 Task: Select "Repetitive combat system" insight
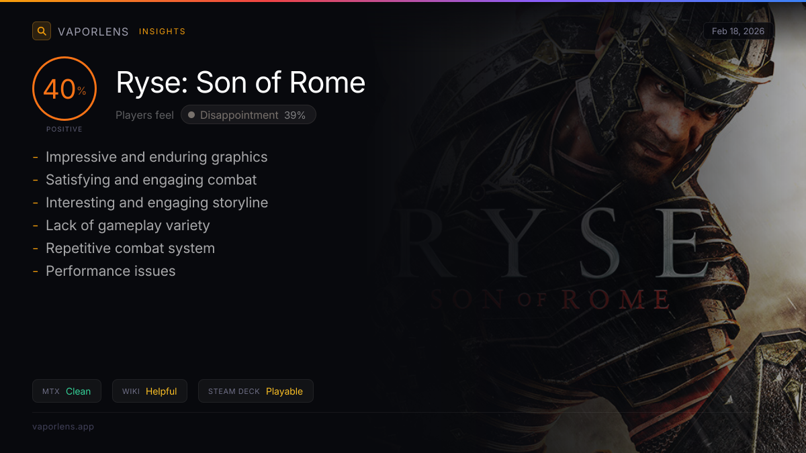click(130, 248)
